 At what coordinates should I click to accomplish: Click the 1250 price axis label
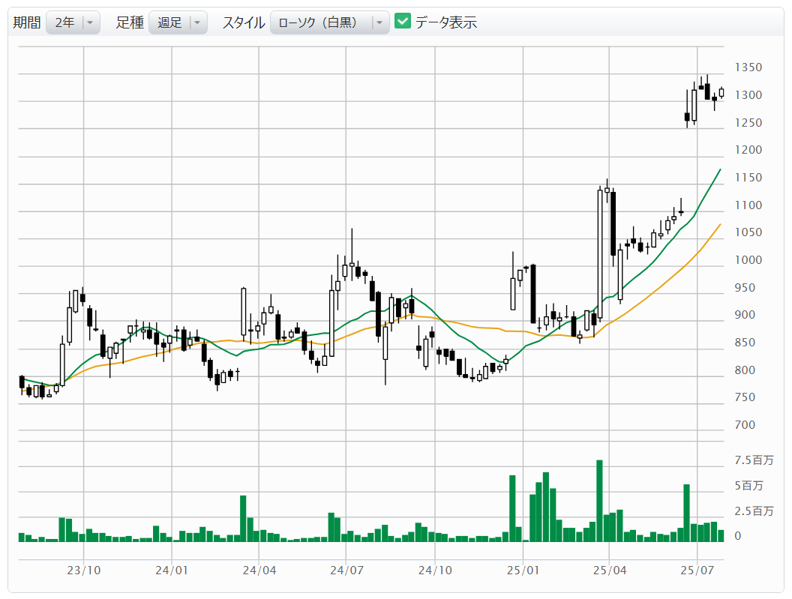point(748,123)
